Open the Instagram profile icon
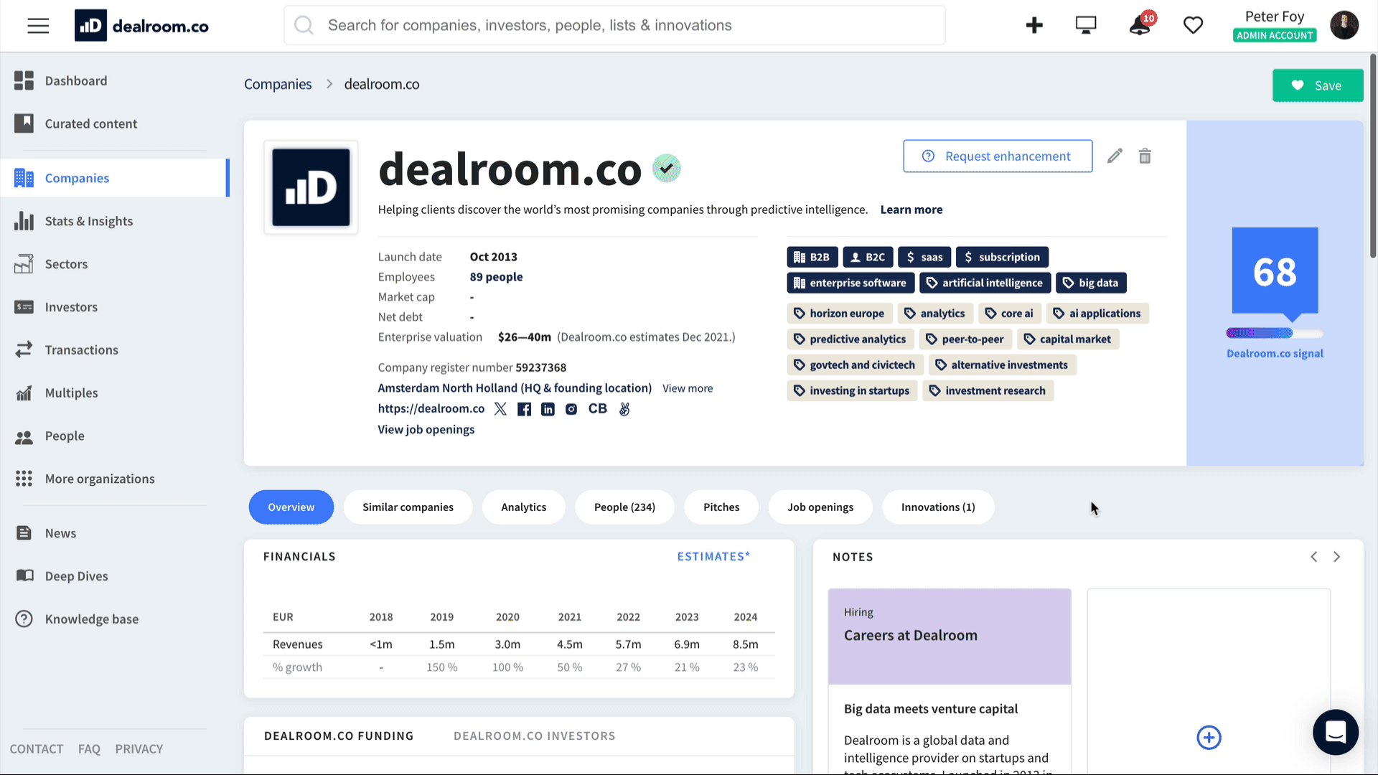Image resolution: width=1378 pixels, height=775 pixels. 571,409
